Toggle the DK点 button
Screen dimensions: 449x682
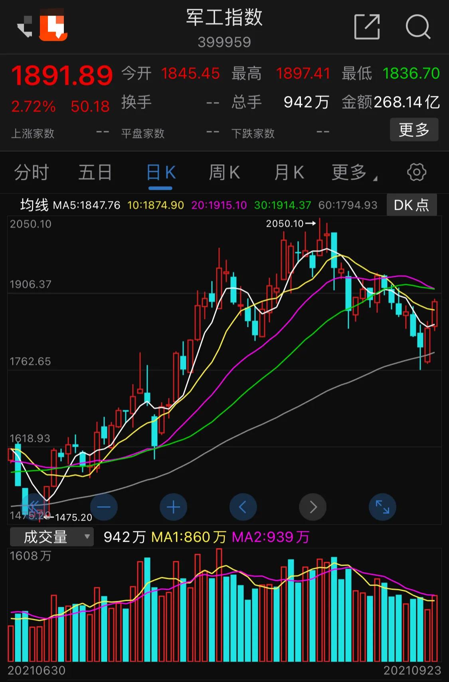411,205
